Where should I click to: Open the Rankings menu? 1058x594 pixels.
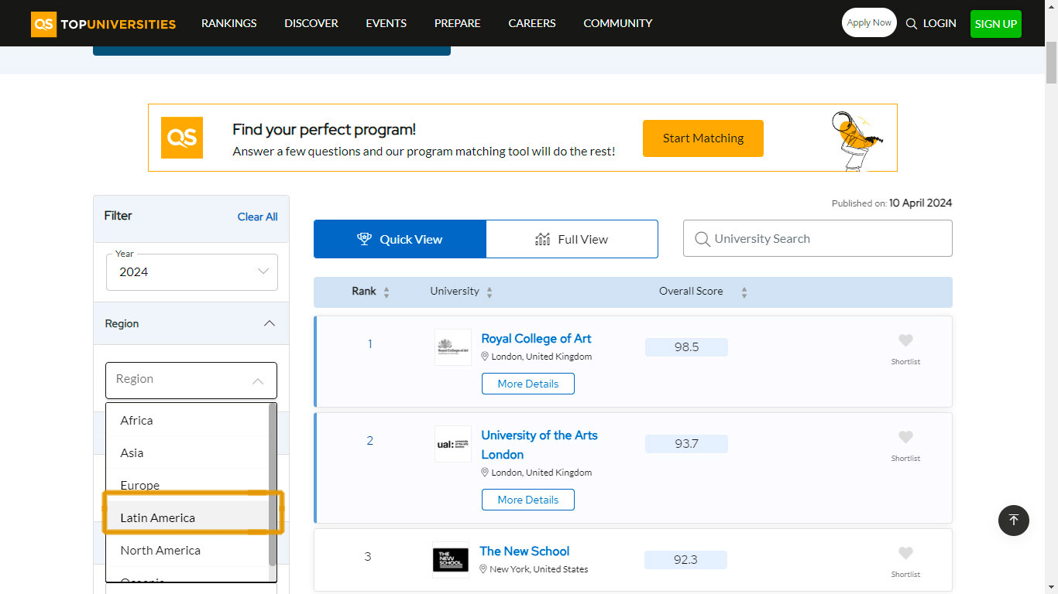coord(228,23)
